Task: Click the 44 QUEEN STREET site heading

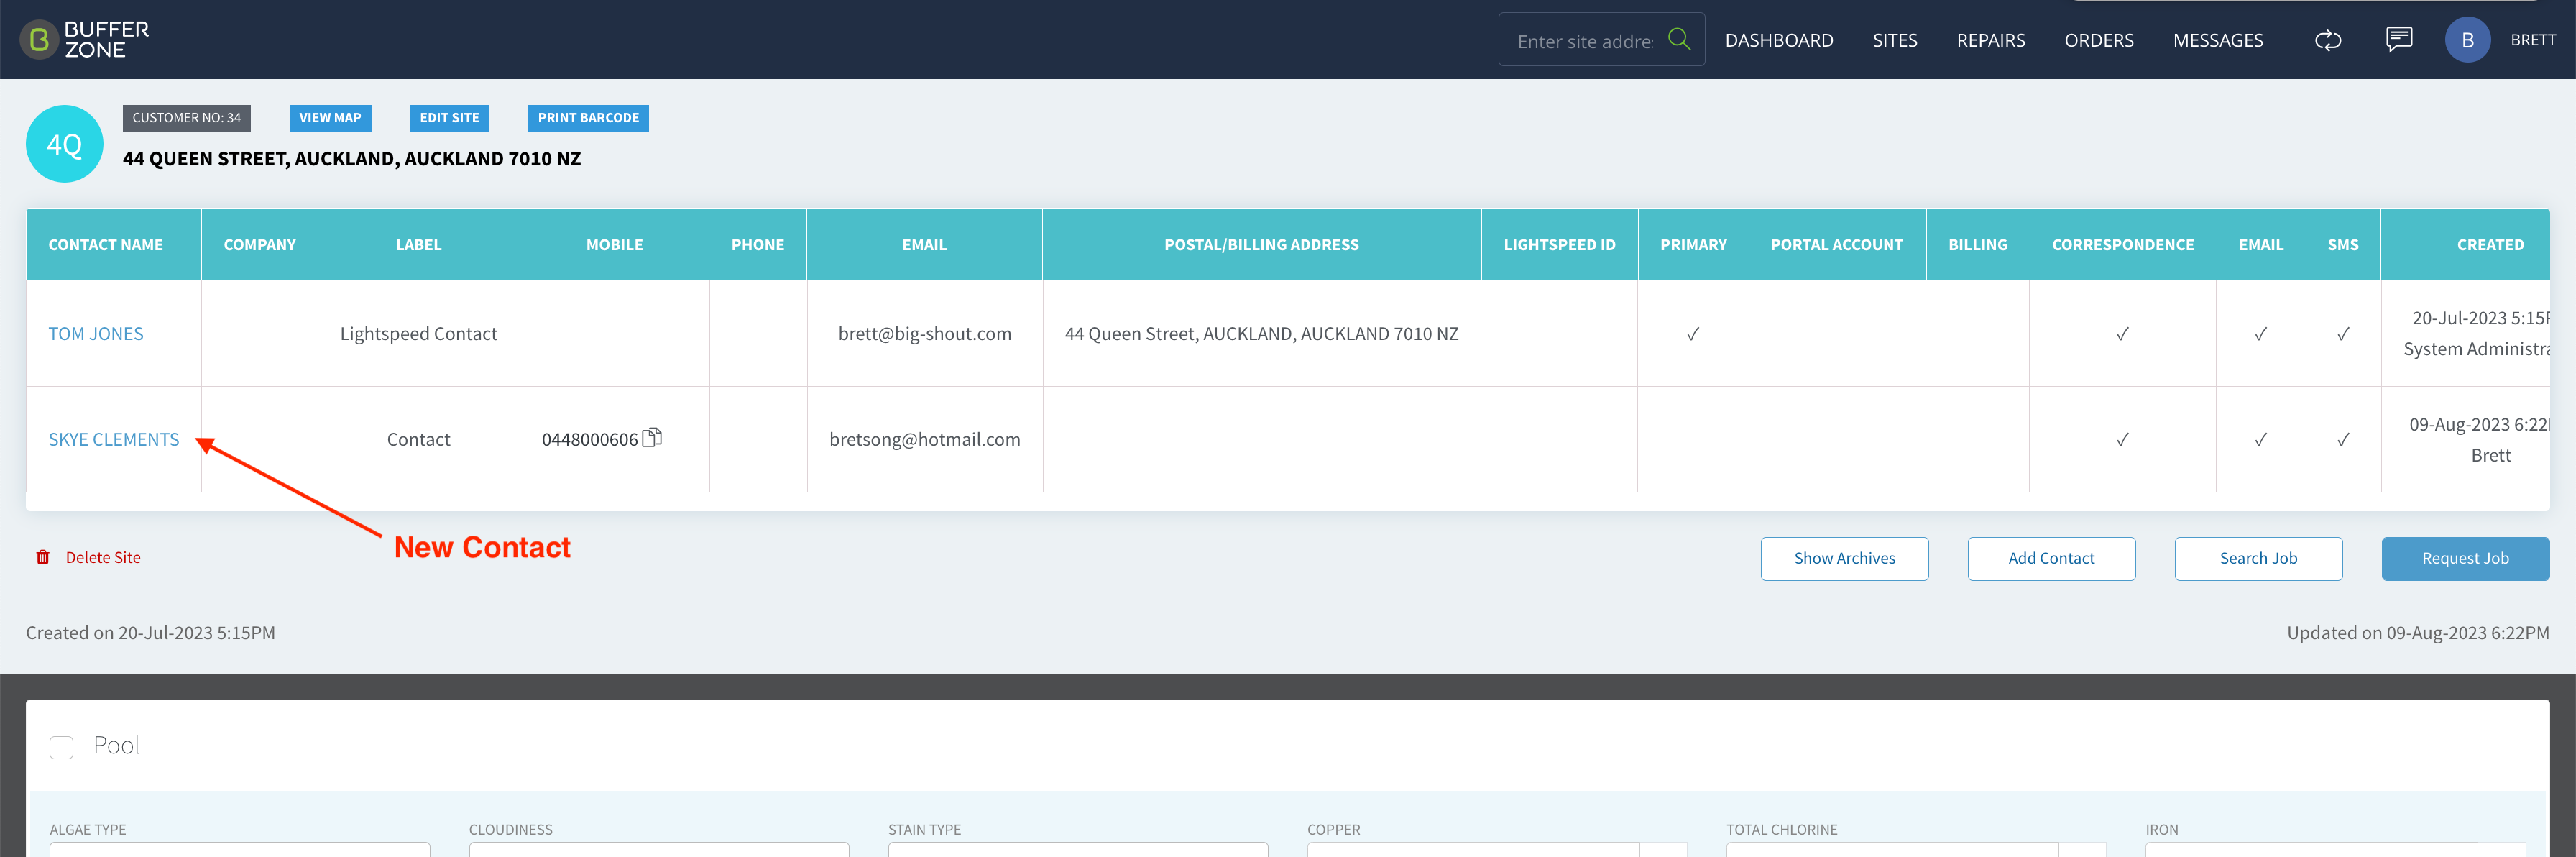Action: (351, 158)
